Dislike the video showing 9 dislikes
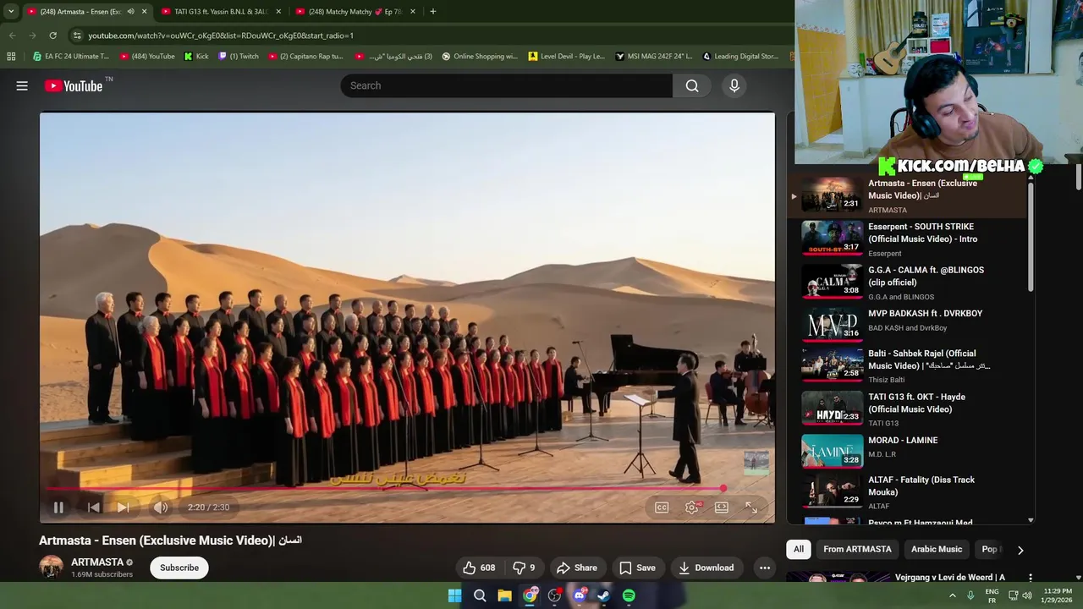The width and height of the screenshot is (1083, 609). pos(525,568)
